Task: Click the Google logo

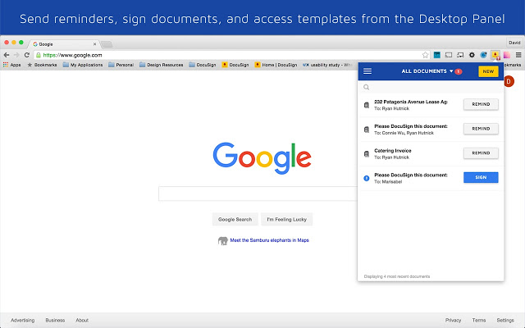Action: point(262,158)
